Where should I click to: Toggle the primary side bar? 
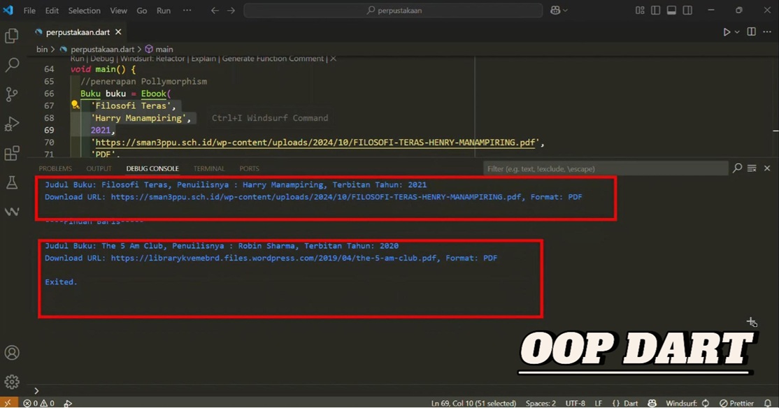tap(655, 10)
